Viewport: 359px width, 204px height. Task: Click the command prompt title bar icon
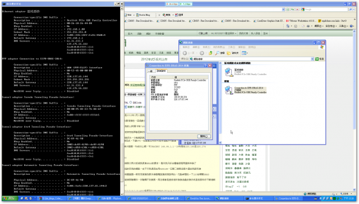(4, 4)
